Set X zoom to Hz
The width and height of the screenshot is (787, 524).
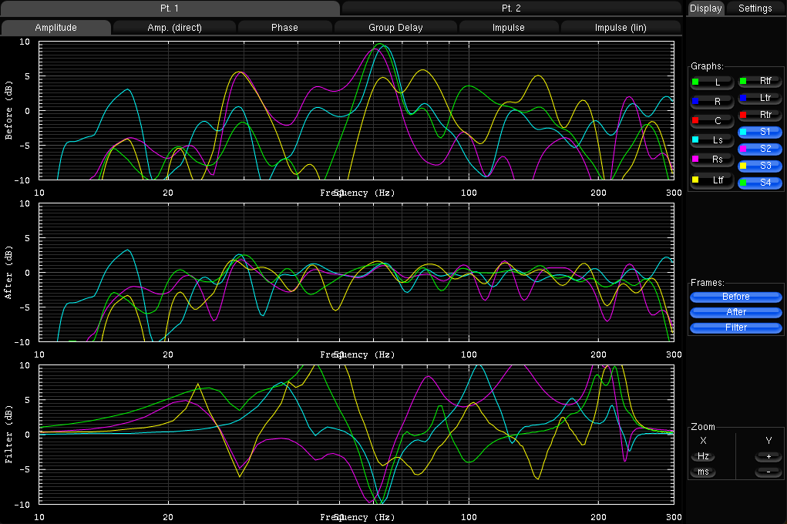703,456
